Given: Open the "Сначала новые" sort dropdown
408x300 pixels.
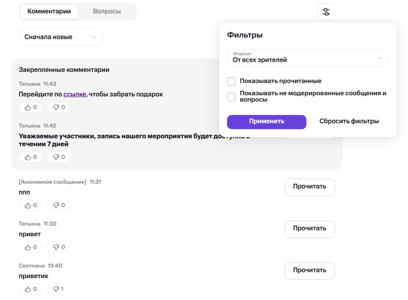Looking at the screenshot, I should (61, 37).
